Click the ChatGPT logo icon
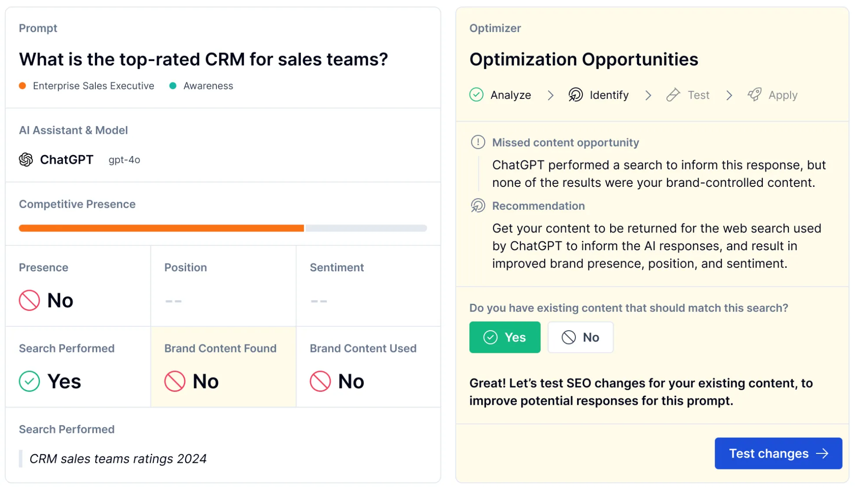Viewport: 856px width, 495px height. 26,160
